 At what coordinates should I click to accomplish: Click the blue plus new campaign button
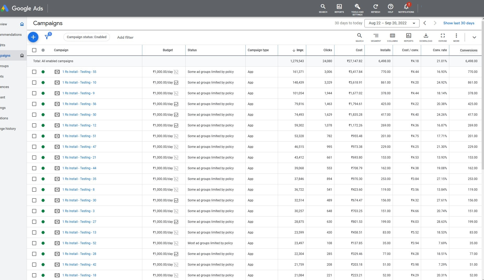pos(33,37)
